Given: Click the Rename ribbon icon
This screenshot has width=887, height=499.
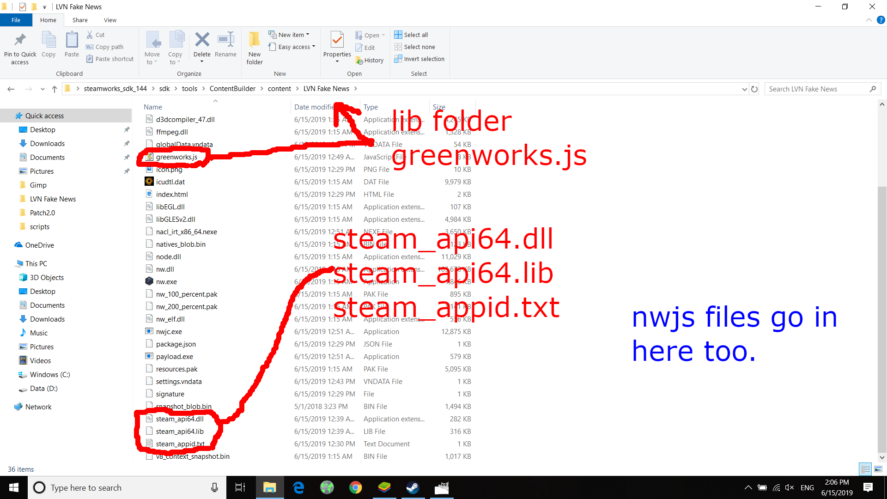Looking at the screenshot, I should coord(225,40).
